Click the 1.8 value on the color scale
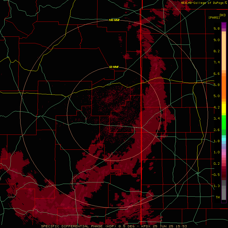 coord(217,141)
